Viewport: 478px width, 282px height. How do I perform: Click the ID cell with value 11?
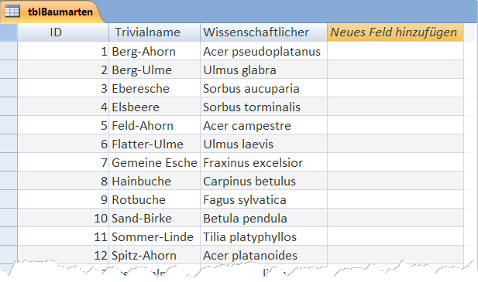63,236
